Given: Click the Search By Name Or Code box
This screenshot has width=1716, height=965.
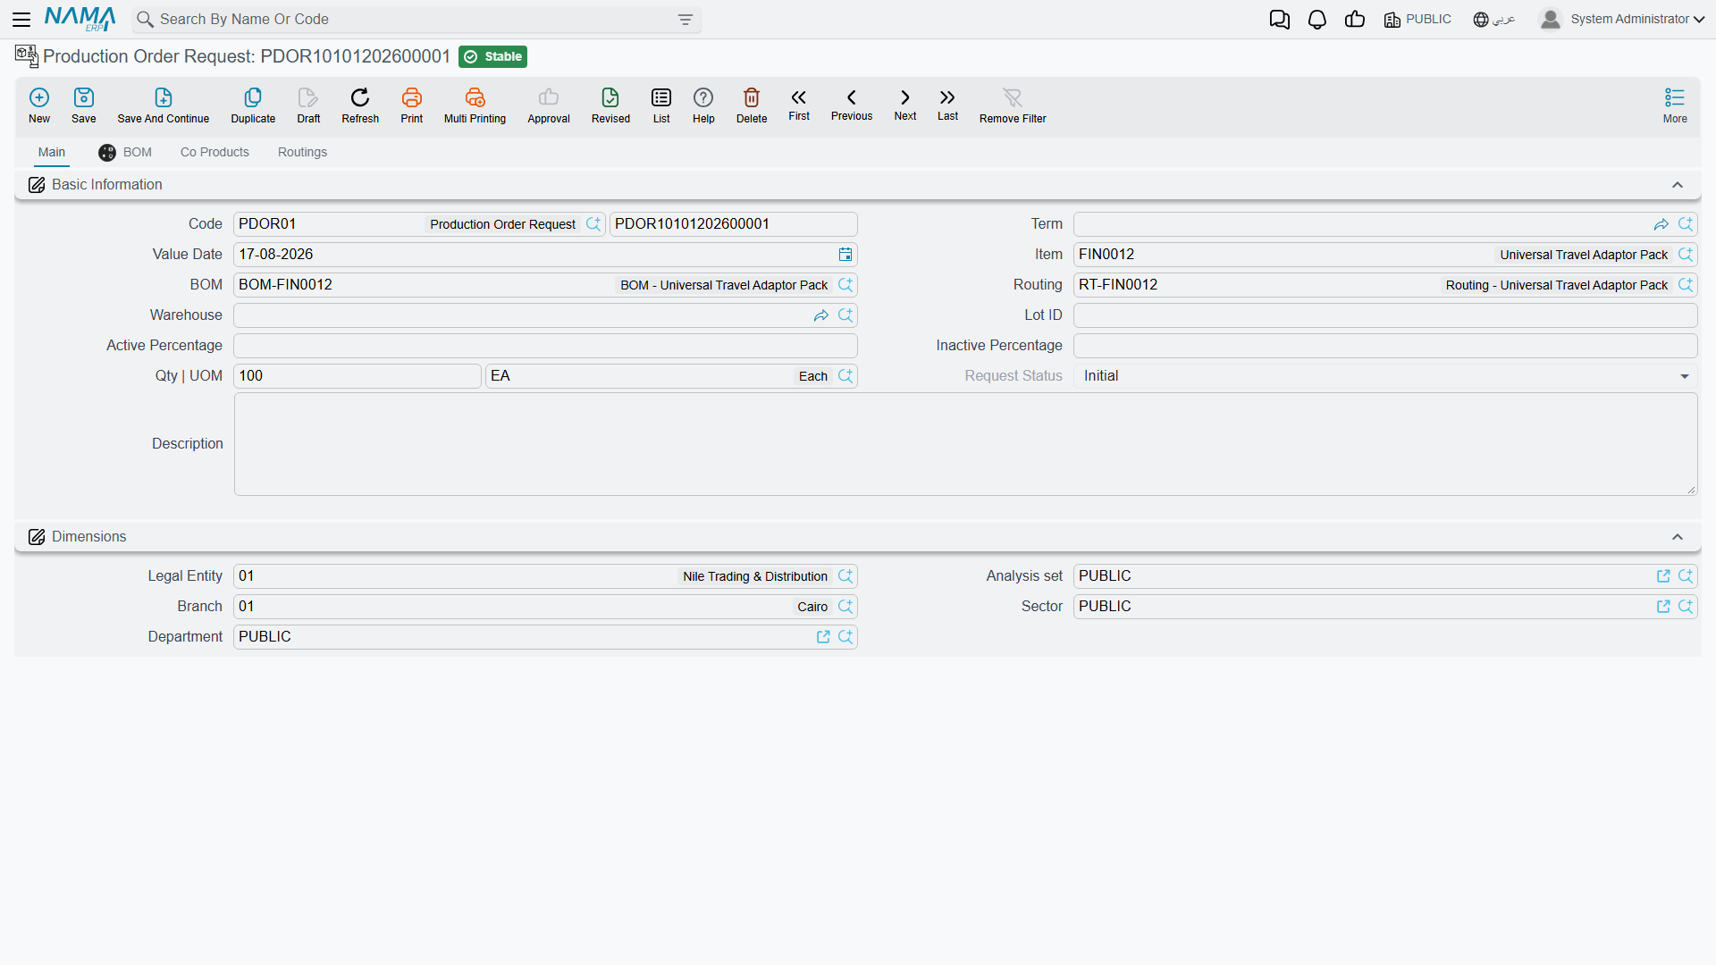Looking at the screenshot, I should pos(416,20).
